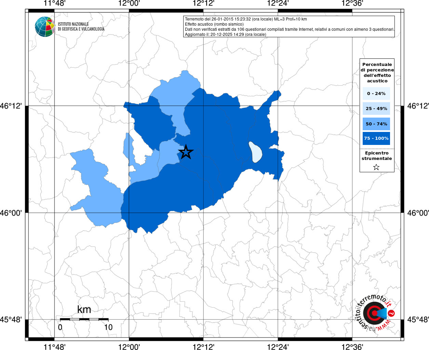Click the scale bar '10' value
This screenshot has height=350, width=429.
coord(108,327)
